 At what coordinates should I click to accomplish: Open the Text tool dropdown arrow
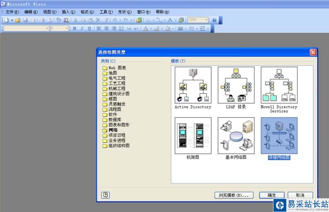coord(175,20)
